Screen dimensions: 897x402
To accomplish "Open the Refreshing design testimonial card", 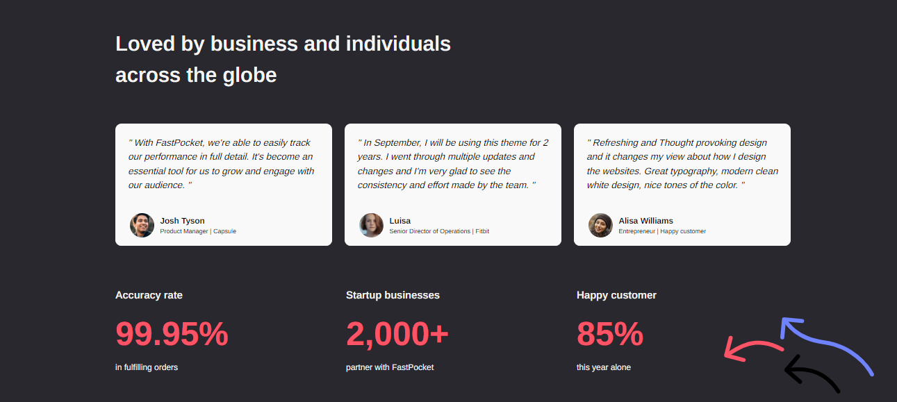I will point(682,185).
